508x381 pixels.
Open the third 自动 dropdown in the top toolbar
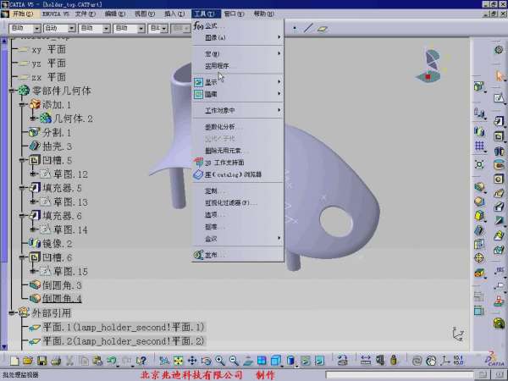pyautogui.click(x=107, y=29)
